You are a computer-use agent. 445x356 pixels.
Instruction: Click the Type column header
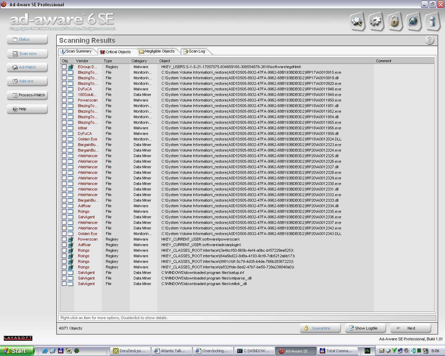coord(115,61)
